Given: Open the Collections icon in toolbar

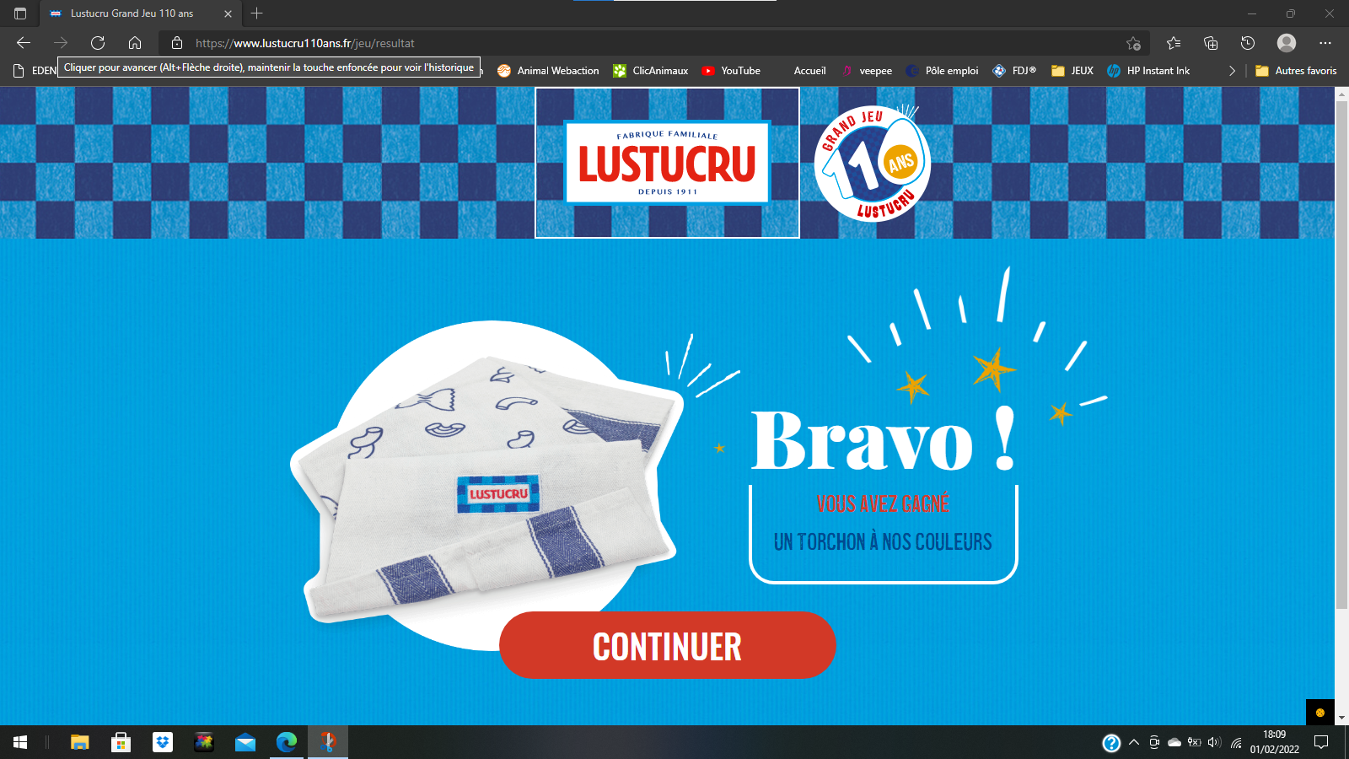Looking at the screenshot, I should tap(1211, 43).
